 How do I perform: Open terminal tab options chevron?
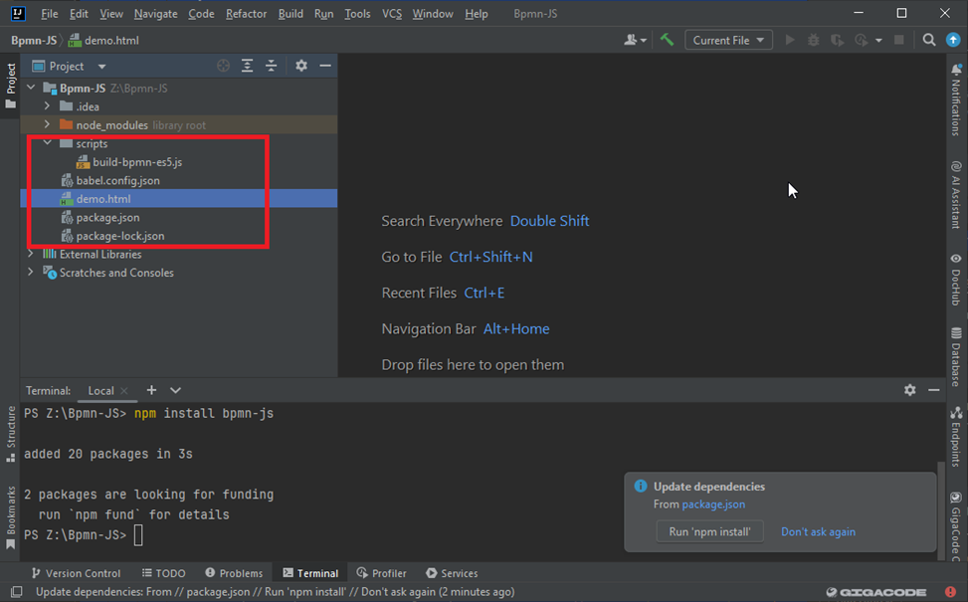(175, 390)
